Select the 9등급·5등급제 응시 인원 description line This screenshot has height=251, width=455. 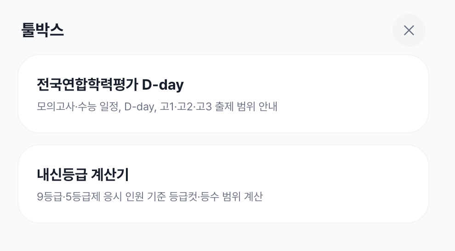[150, 196]
